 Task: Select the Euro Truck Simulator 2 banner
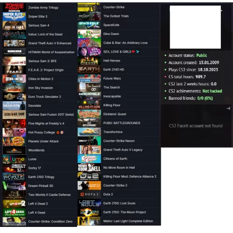pyautogui.click(x=14, y=96)
